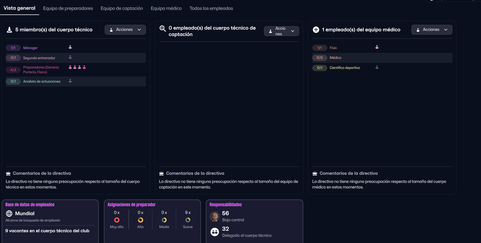Screen dimensions: 481x243
Task: Click the Preparadores (General, Portería, Físico) link
Action: click(41, 70)
